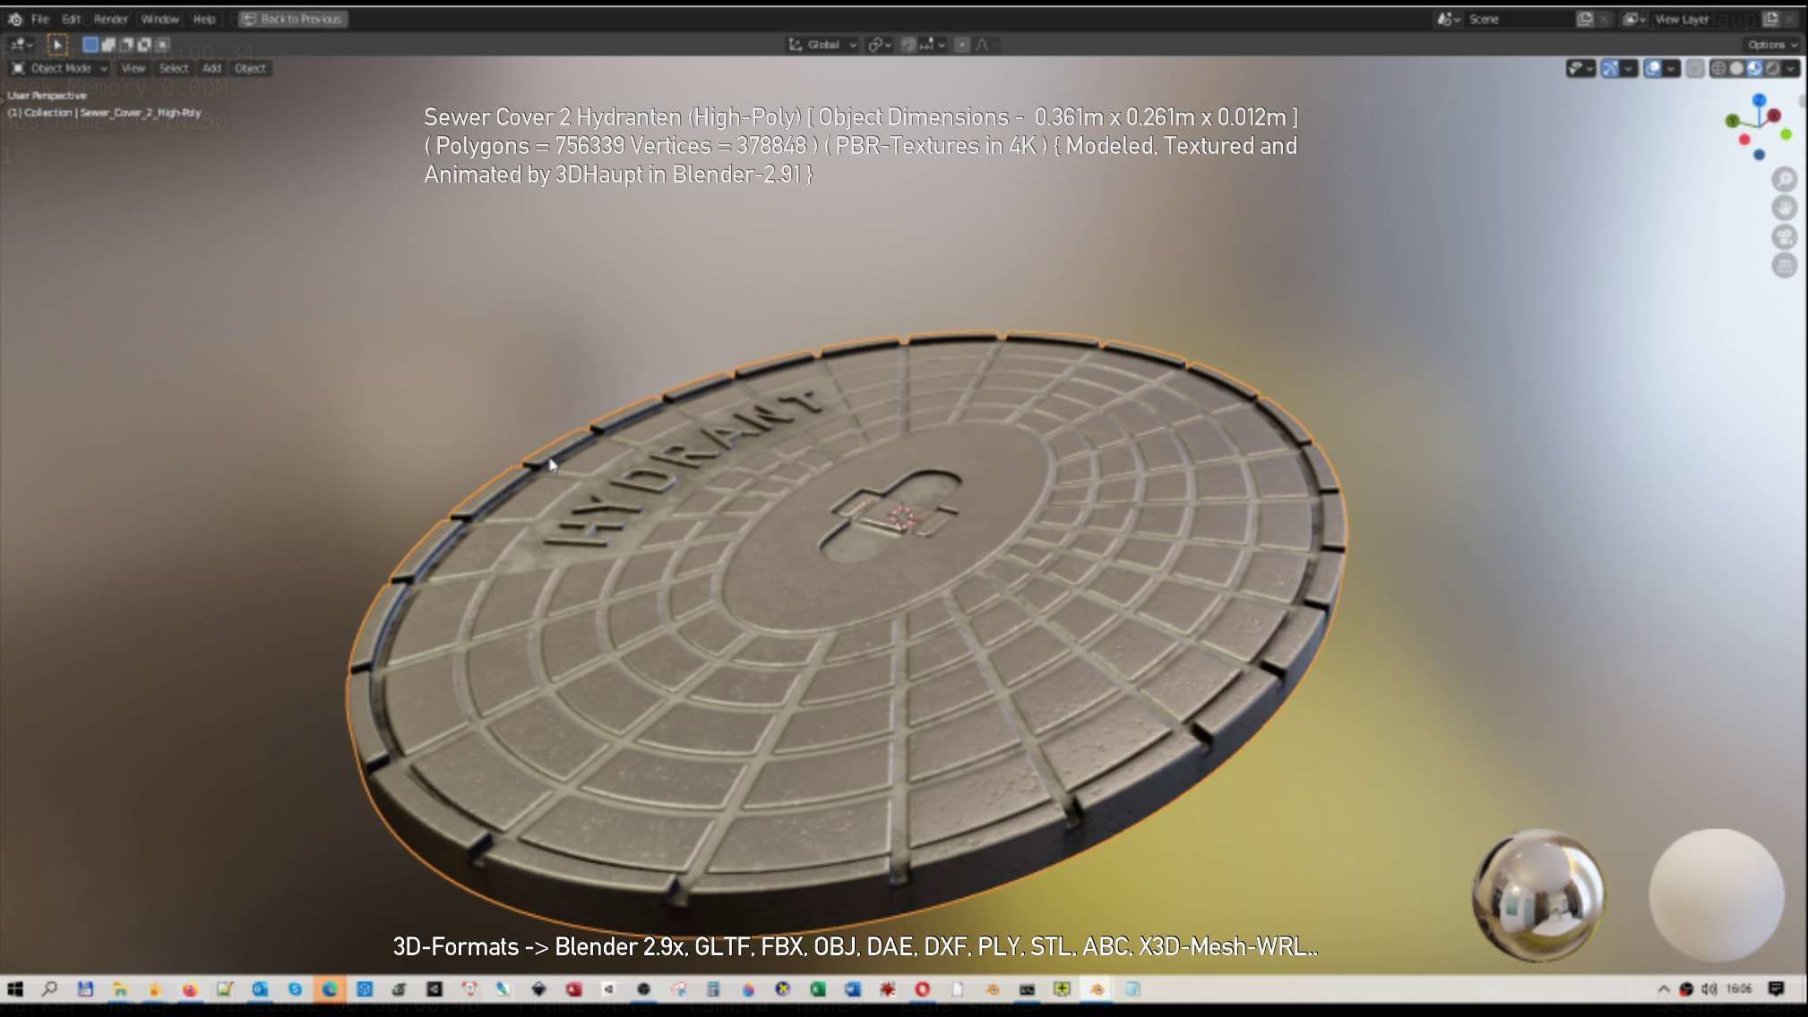This screenshot has width=1808, height=1017.
Task: Toggle X-ray view
Action: tap(1694, 68)
